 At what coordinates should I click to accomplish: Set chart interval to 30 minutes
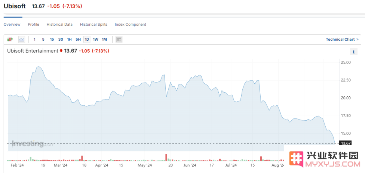point(61,40)
